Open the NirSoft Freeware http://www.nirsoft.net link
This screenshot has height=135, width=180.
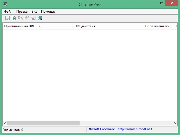(x=120, y=129)
